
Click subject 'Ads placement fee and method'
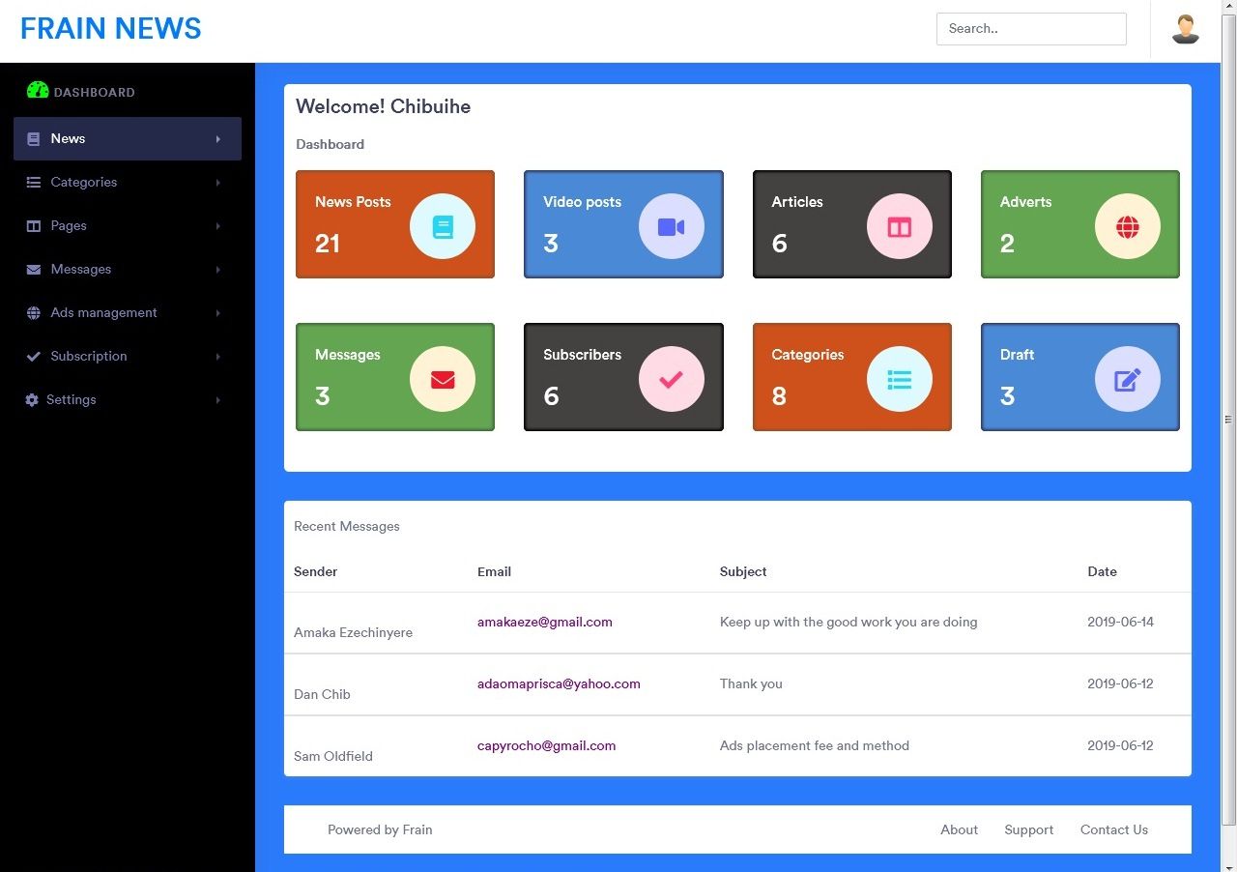pos(815,745)
